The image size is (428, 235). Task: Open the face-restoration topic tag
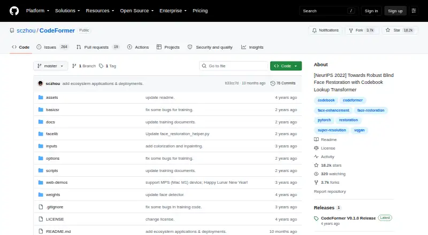point(371,111)
